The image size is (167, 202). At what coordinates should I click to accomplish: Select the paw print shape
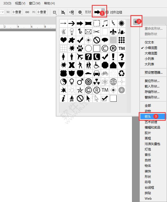80,48
